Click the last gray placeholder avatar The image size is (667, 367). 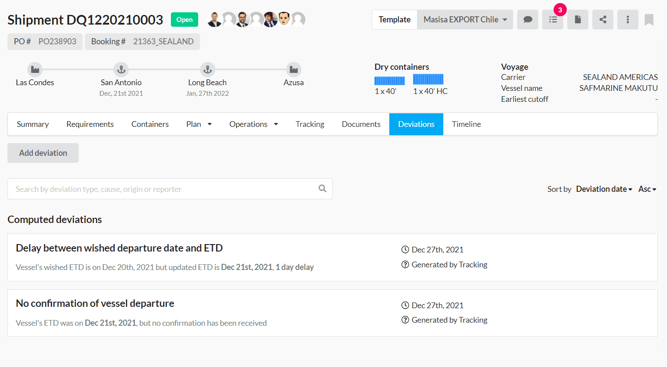[298, 19]
